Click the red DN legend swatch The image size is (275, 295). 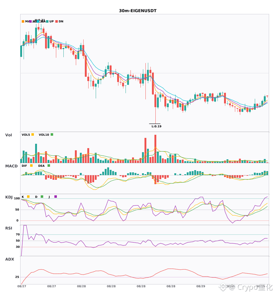pyautogui.click(x=57, y=21)
